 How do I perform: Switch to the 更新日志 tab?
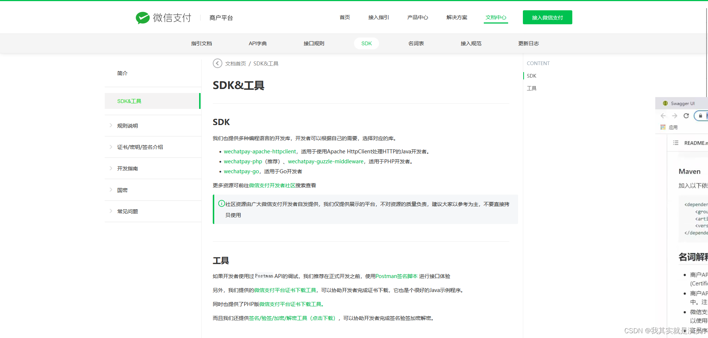pos(528,43)
